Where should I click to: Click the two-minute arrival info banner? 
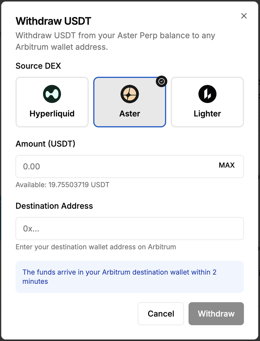(x=129, y=277)
